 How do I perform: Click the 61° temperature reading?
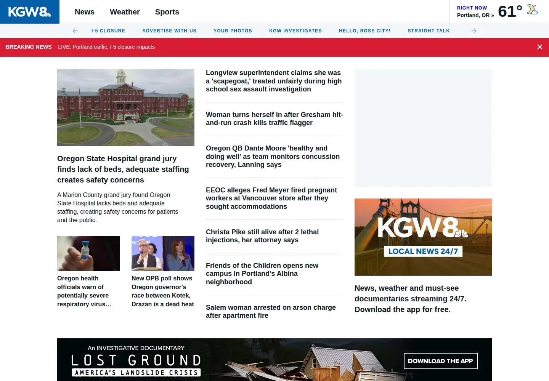point(510,11)
